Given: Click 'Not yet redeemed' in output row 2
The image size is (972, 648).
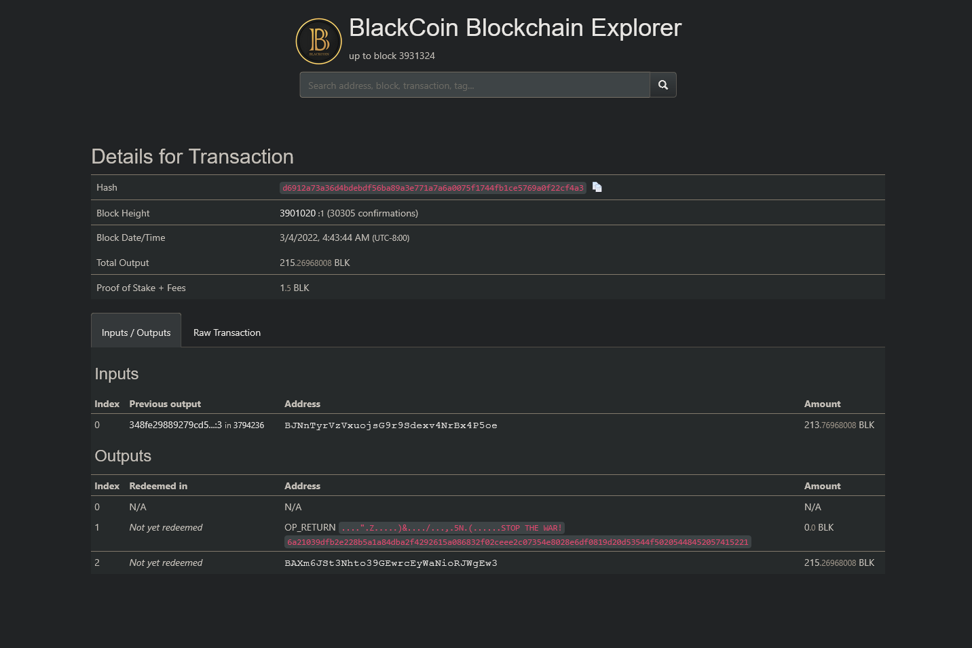Looking at the screenshot, I should [166, 563].
